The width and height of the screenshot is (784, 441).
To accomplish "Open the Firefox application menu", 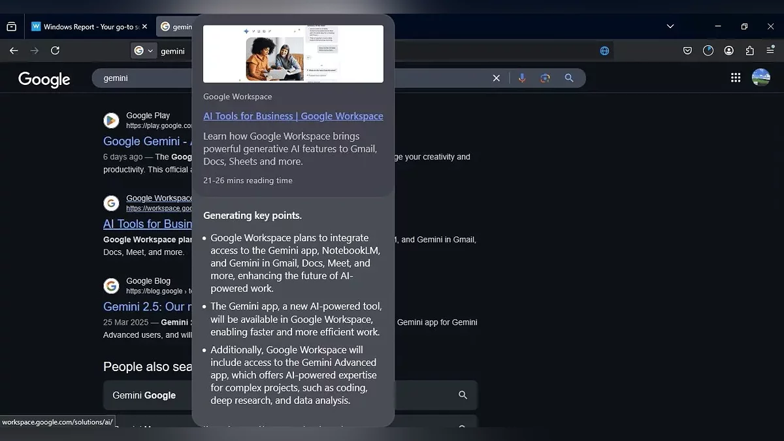I will coord(770,50).
